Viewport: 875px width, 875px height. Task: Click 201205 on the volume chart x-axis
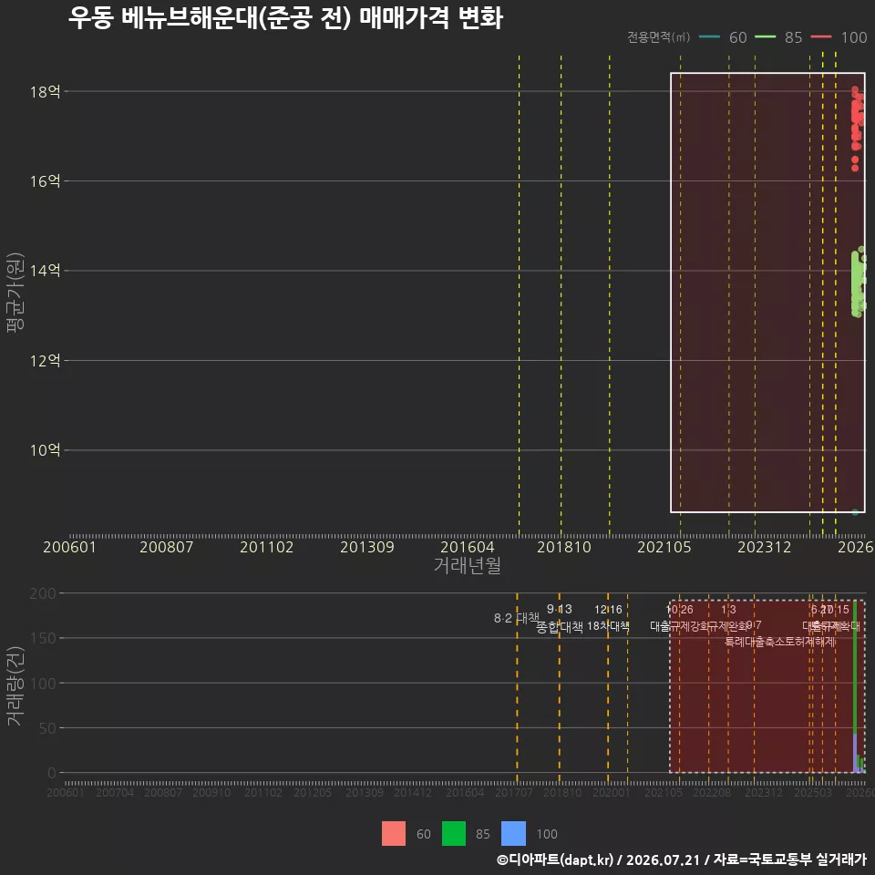tap(313, 792)
